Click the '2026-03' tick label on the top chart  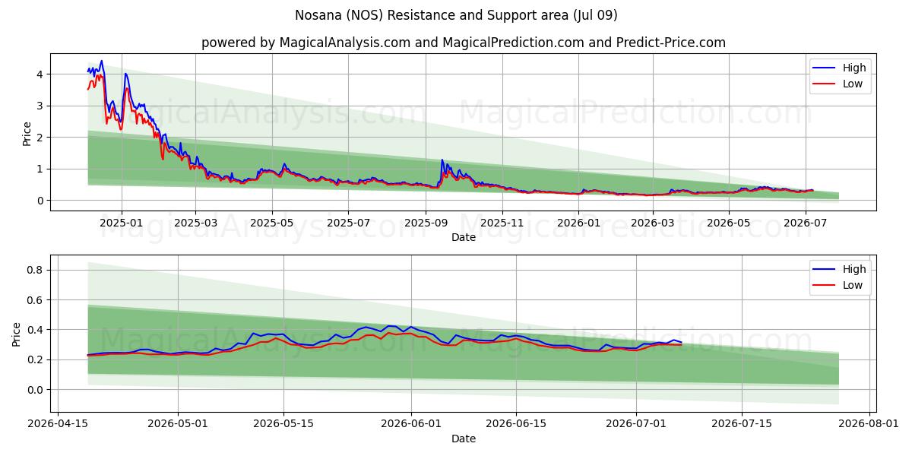(x=653, y=223)
